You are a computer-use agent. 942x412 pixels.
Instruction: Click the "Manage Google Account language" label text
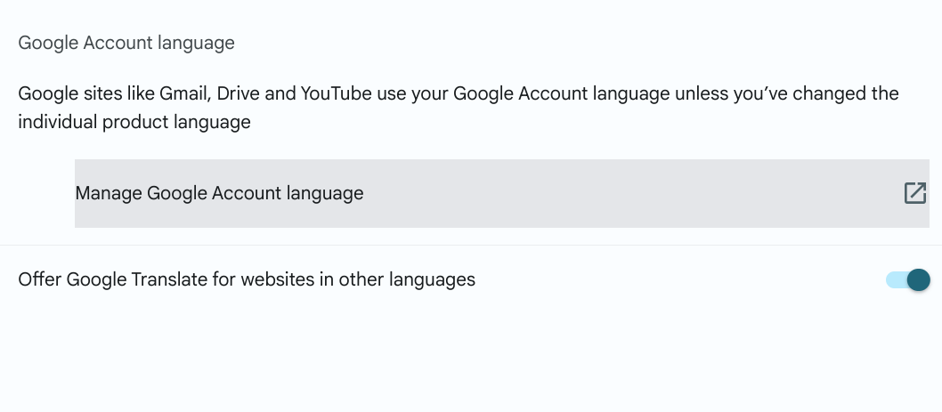pyautogui.click(x=219, y=193)
